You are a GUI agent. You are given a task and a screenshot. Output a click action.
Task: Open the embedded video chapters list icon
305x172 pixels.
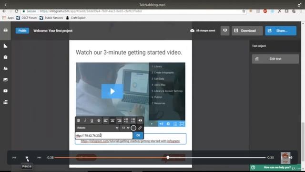tap(175, 124)
